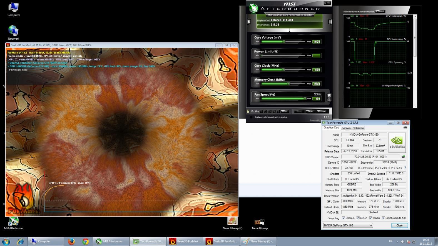Toggle Apply overclocking at system startup
The width and height of the screenshot is (438, 246).
(x=251, y=117)
